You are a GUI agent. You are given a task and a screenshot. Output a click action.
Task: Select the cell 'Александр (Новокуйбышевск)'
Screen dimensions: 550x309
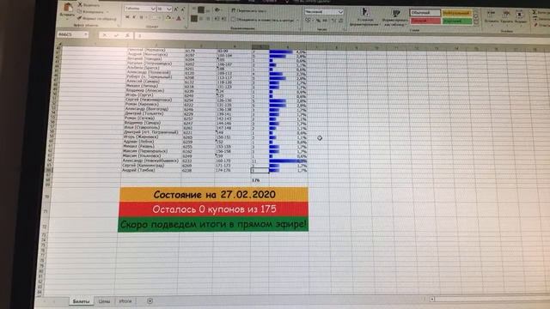151,161
